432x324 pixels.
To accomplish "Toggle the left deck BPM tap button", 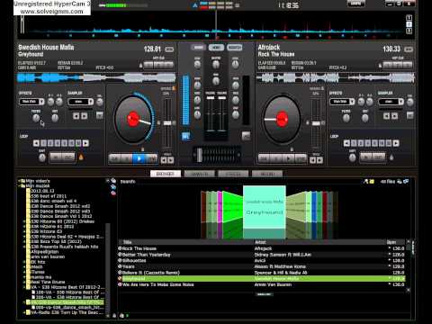I will click(x=169, y=49).
